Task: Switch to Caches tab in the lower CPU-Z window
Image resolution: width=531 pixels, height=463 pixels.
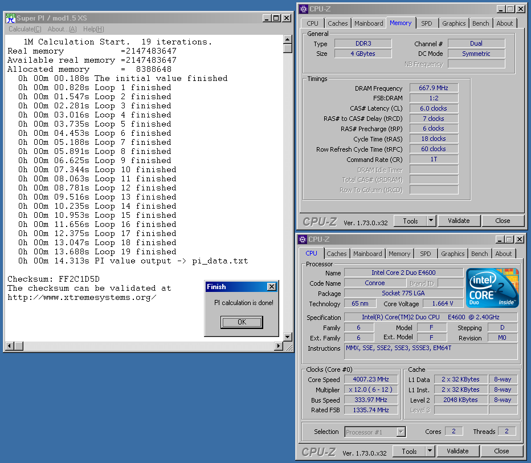Action: pos(336,254)
